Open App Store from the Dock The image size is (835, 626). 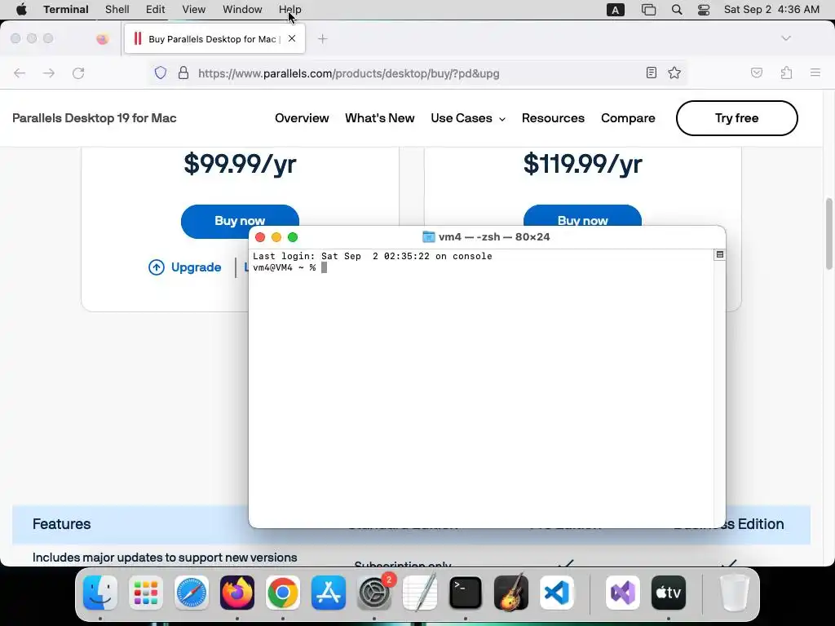[x=329, y=593]
